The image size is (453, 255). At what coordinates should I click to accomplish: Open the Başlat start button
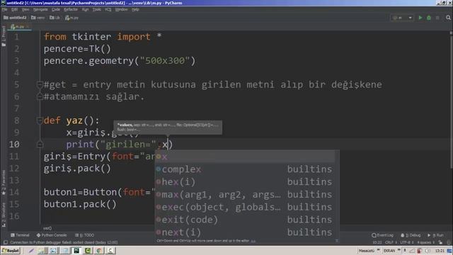pyautogui.click(x=11, y=250)
